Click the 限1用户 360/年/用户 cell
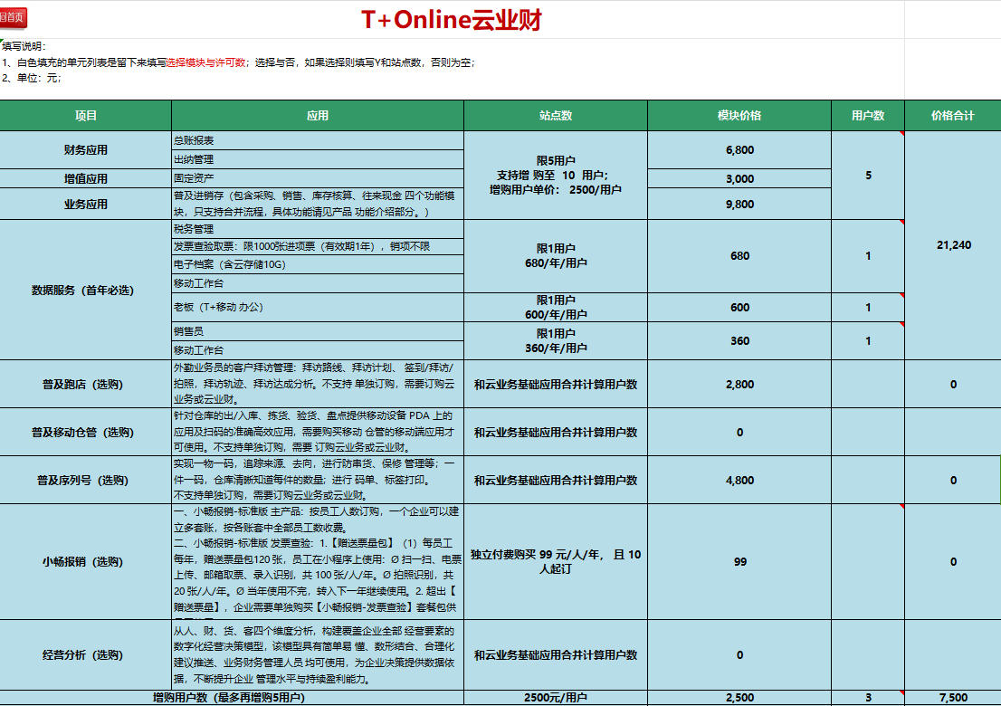1001x706 pixels. tap(556, 341)
